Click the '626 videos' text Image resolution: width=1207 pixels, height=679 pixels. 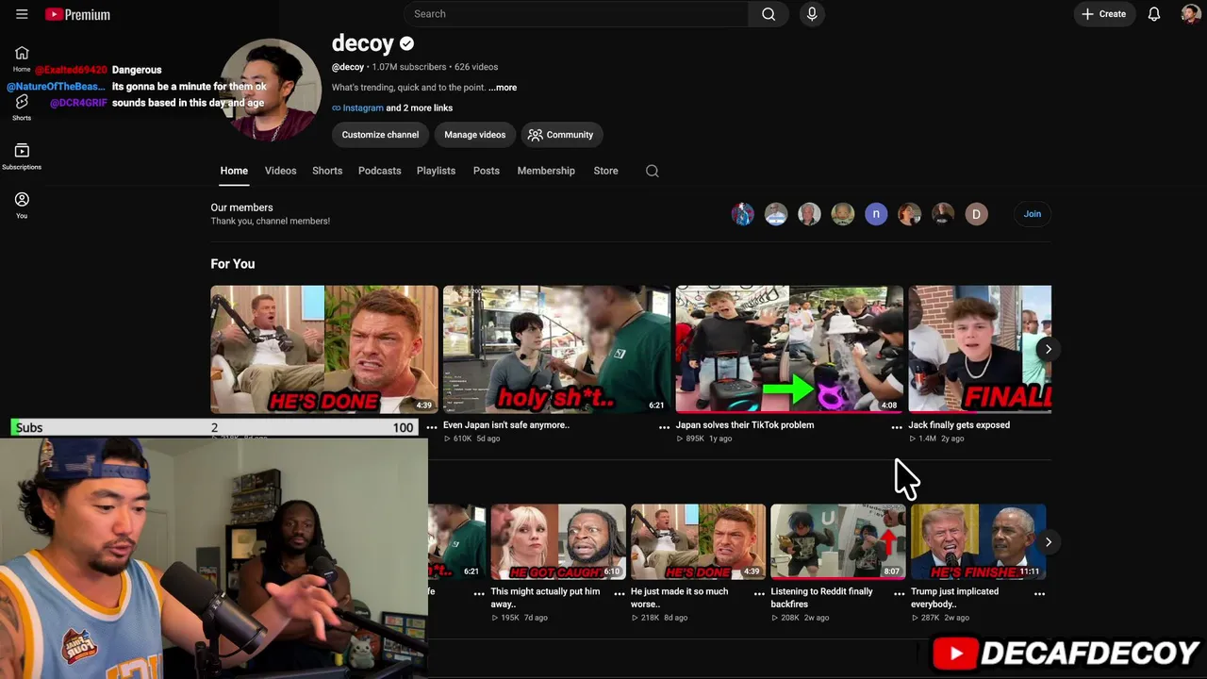point(476,67)
